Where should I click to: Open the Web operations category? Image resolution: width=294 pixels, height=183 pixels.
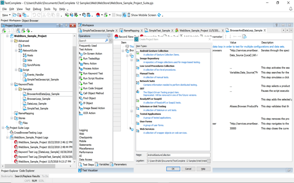[x=82, y=134]
